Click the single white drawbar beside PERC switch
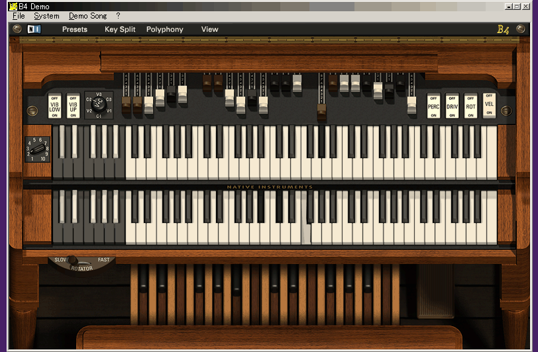The image size is (538, 352). (411, 105)
